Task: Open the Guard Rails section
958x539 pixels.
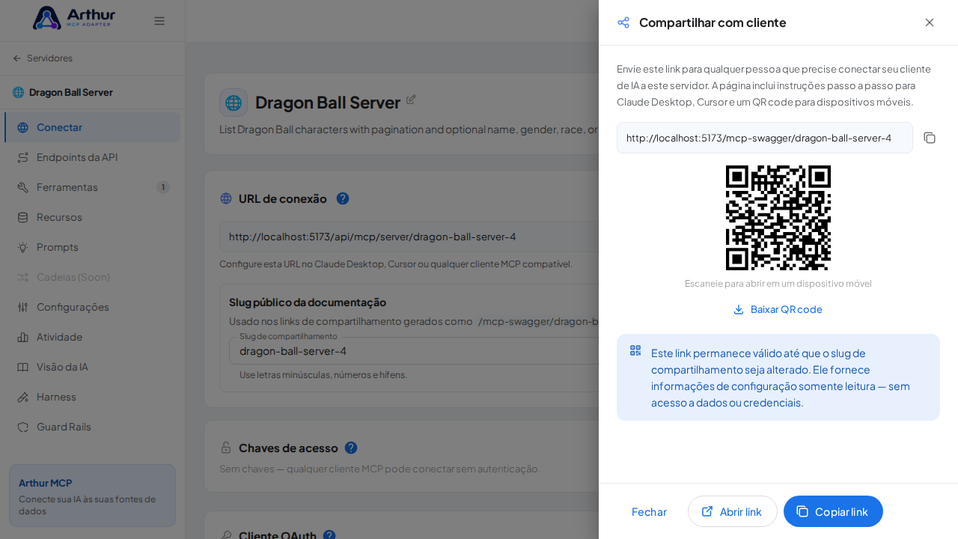Action: click(93, 427)
